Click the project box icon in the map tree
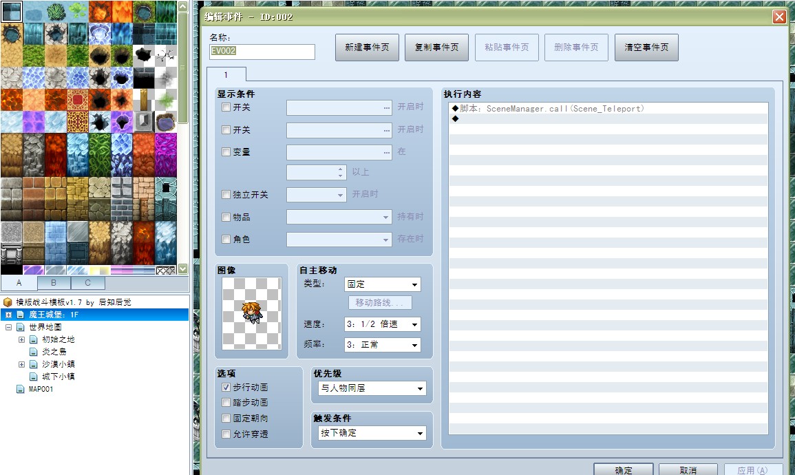 tap(8, 302)
